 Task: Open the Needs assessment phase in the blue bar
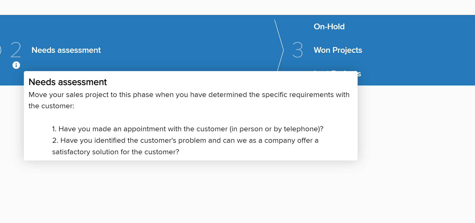(66, 50)
